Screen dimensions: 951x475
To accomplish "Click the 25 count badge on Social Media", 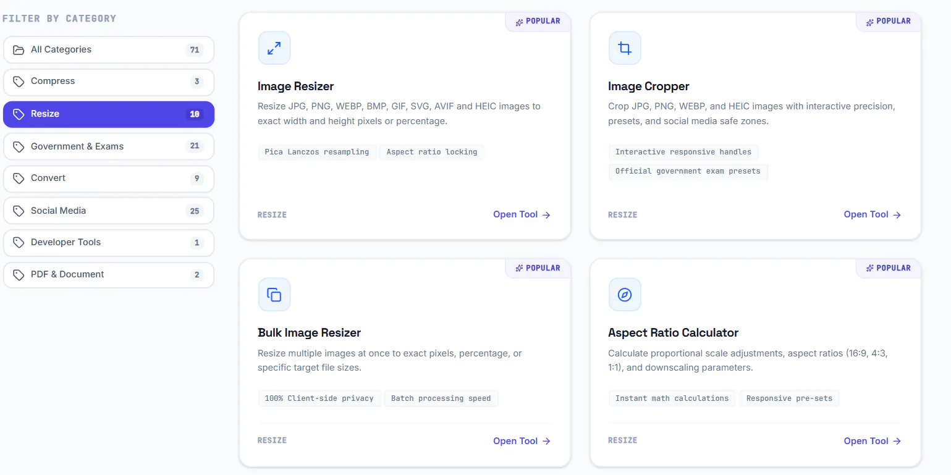I will [x=195, y=211].
